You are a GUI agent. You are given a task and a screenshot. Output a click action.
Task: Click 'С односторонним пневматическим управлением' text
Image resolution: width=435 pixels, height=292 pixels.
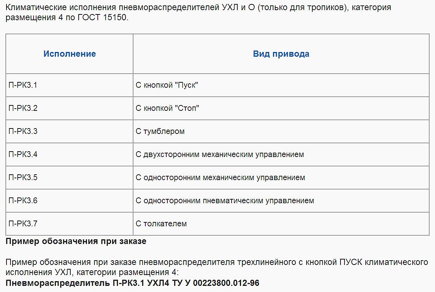point(225,201)
